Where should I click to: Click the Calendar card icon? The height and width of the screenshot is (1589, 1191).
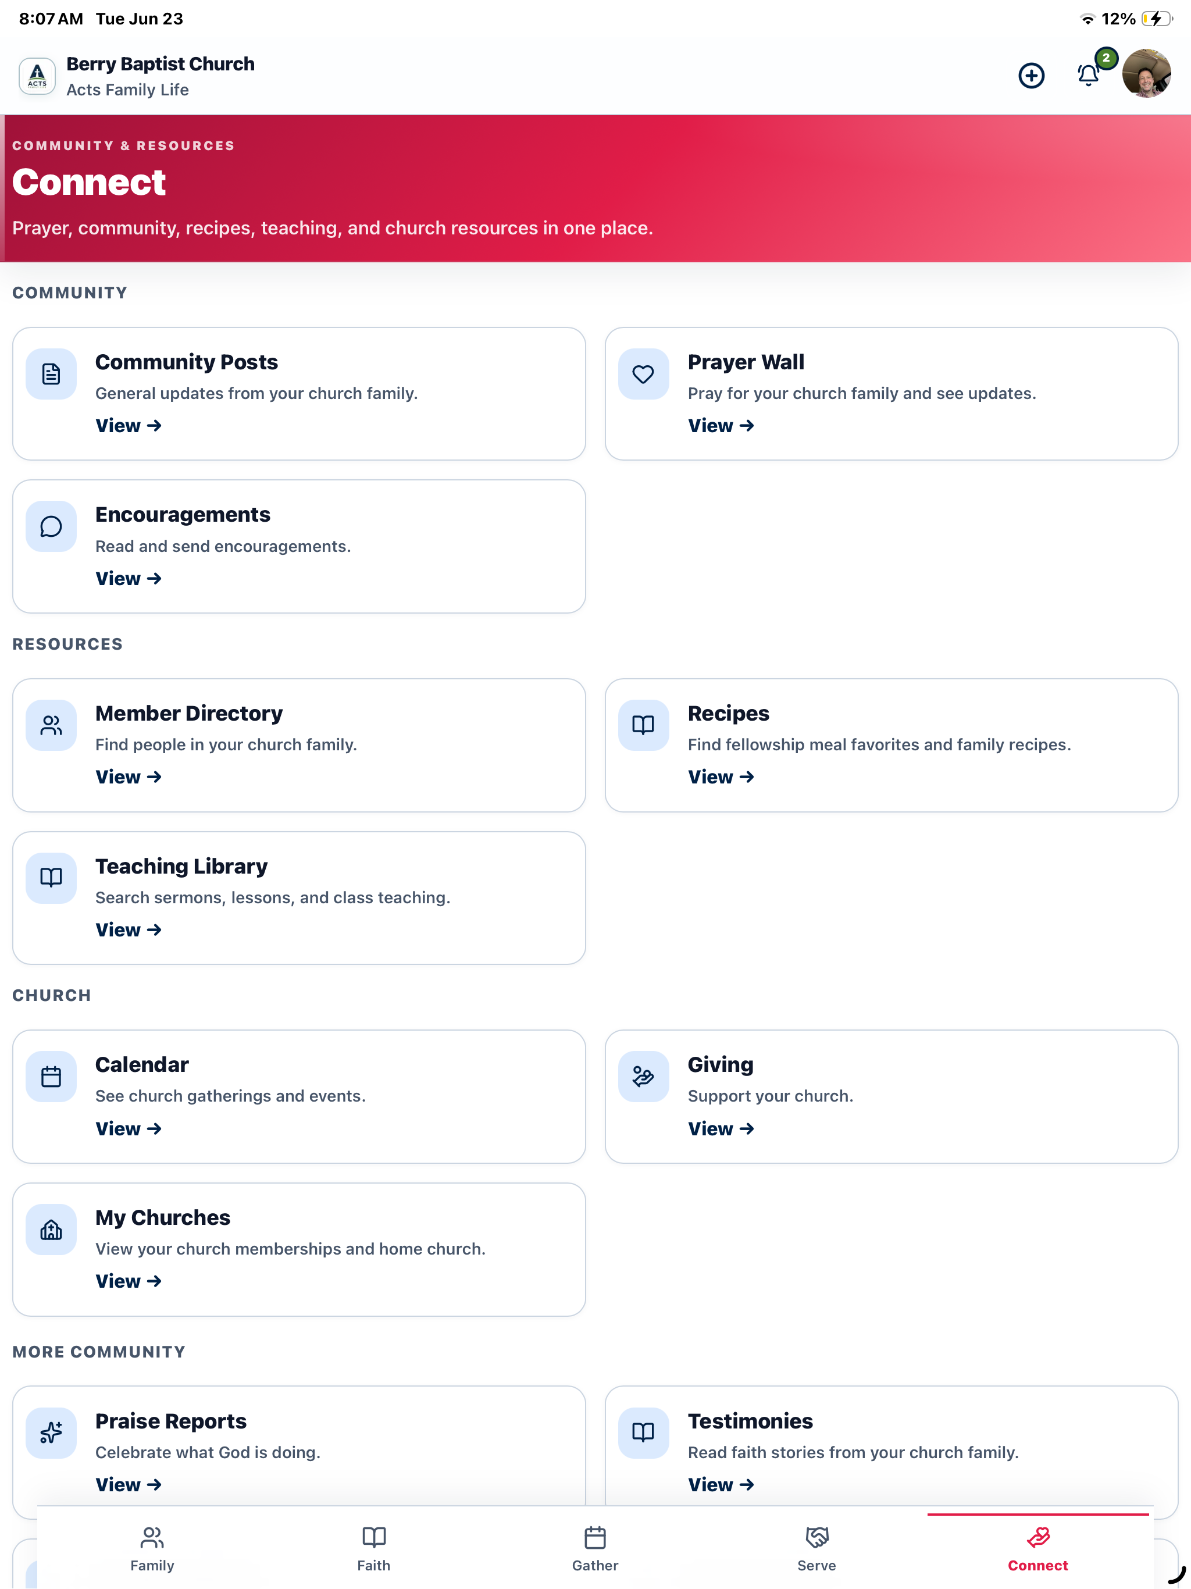51,1076
